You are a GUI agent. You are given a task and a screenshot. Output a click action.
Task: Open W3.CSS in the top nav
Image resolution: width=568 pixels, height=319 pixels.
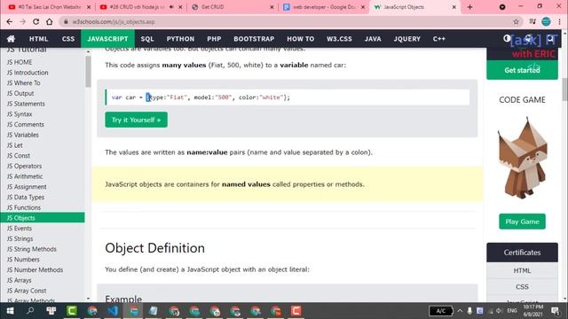[339, 39]
